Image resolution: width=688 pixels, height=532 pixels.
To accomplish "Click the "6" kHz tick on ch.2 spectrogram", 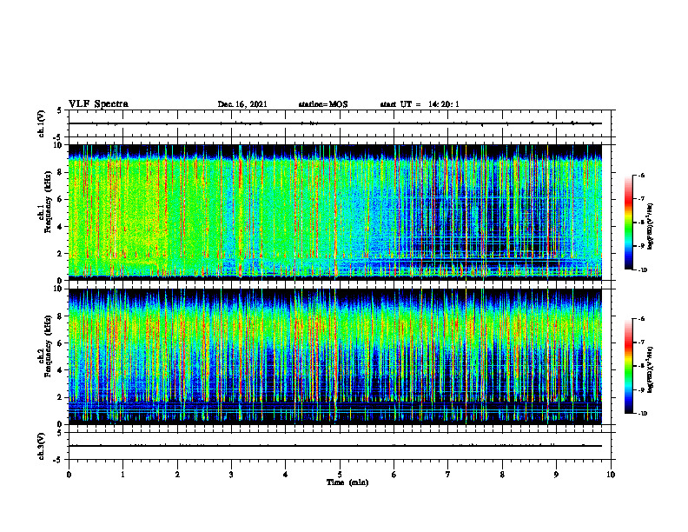I will (x=60, y=343).
